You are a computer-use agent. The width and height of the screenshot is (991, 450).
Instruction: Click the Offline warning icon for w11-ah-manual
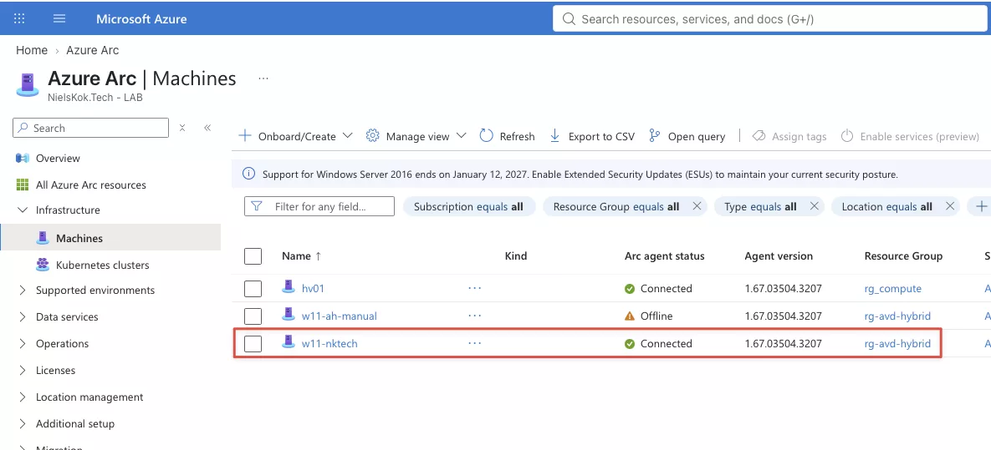630,316
